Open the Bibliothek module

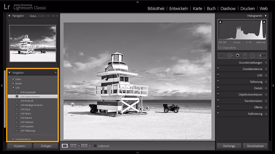[x=156, y=9]
